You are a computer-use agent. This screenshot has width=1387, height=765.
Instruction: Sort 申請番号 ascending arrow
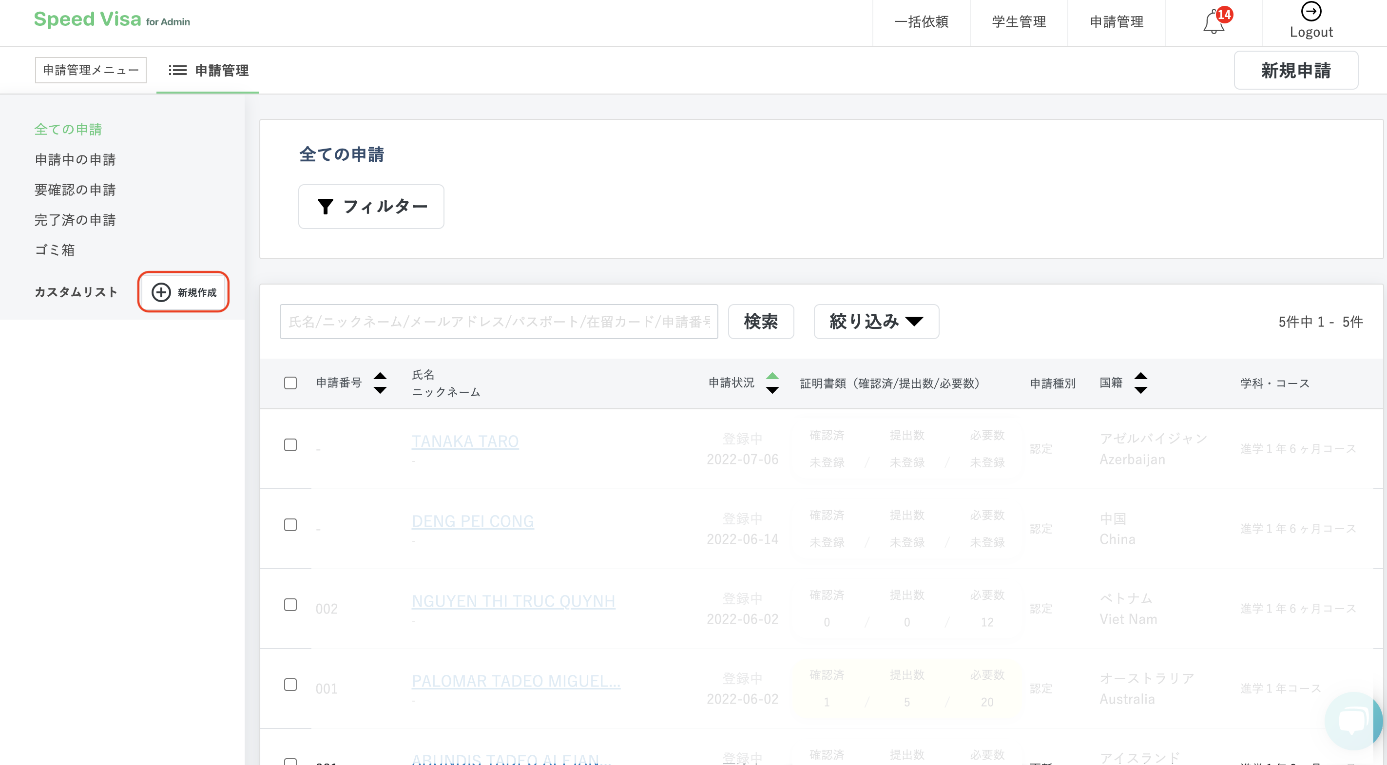[x=380, y=376]
